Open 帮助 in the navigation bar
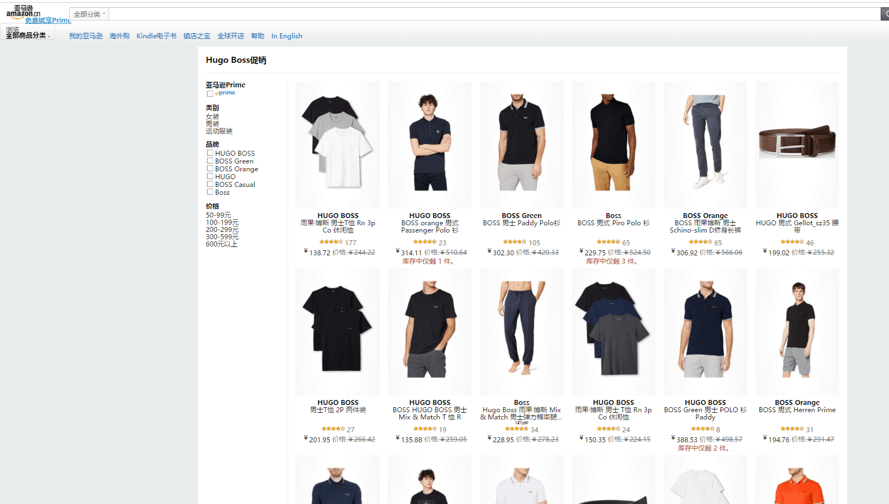 (258, 36)
